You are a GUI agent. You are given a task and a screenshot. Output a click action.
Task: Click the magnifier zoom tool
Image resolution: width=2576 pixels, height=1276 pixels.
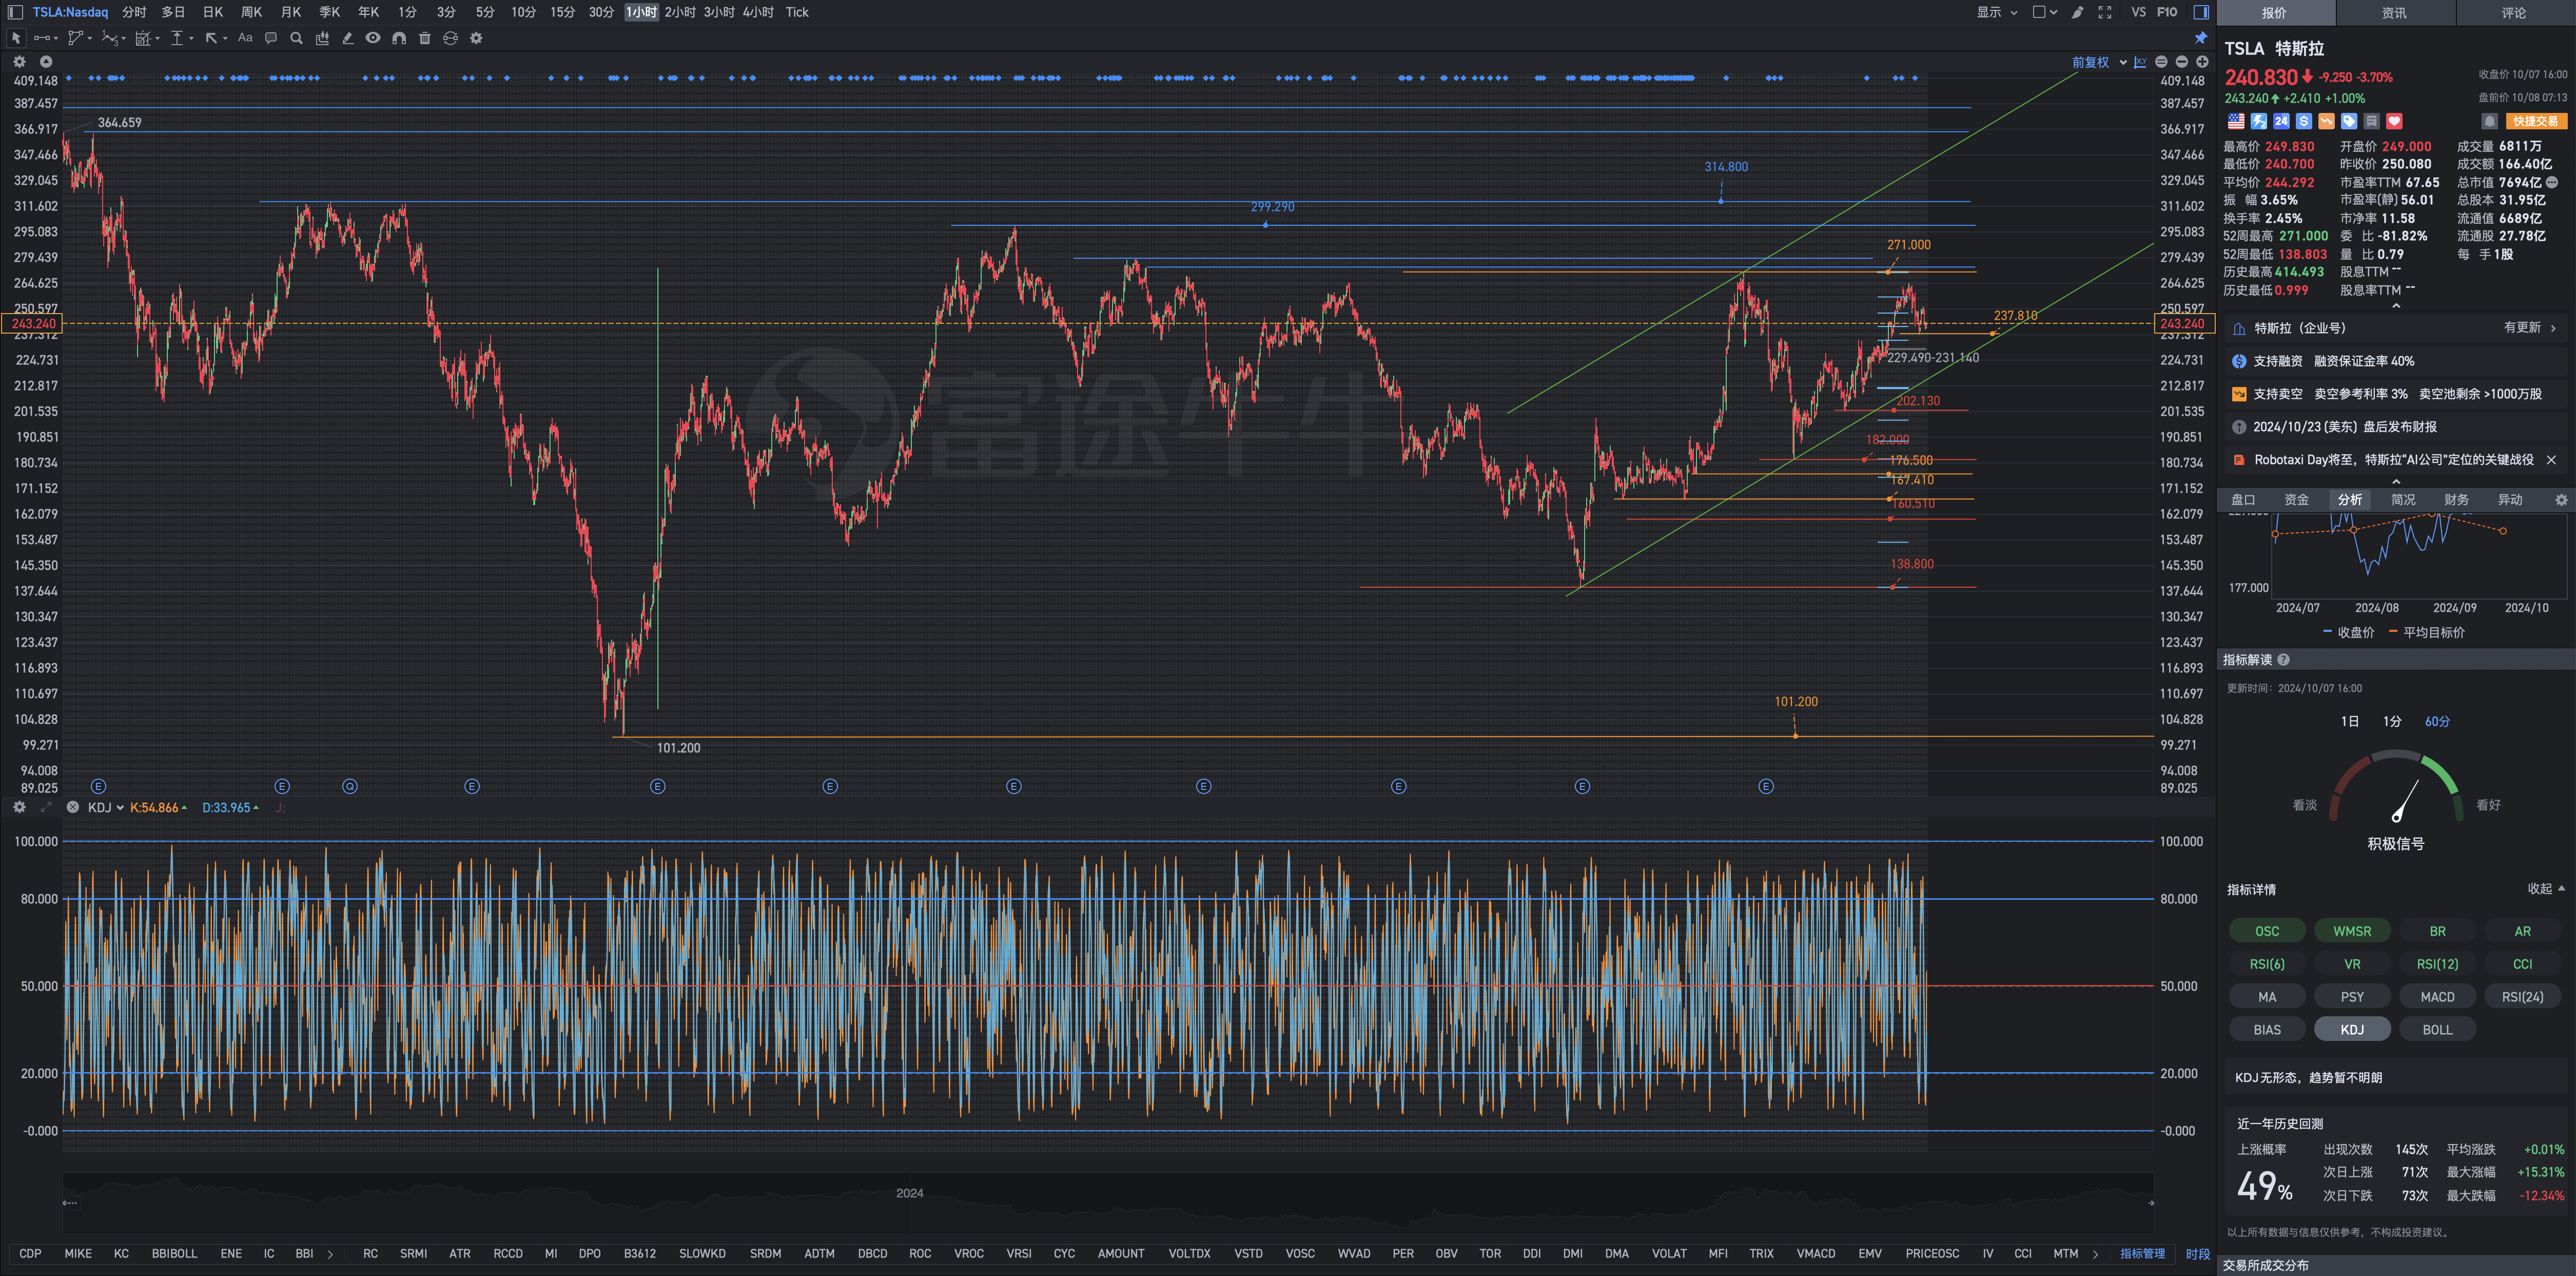(x=296, y=38)
